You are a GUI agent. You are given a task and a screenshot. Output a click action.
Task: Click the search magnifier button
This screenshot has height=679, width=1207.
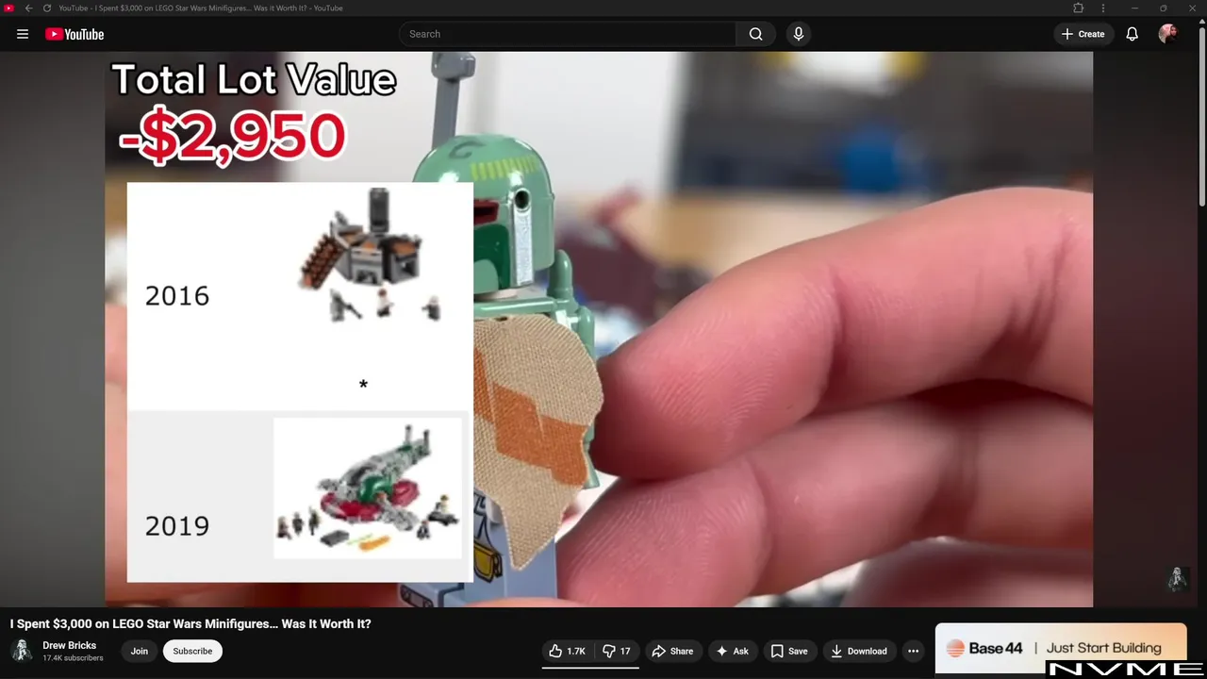pos(755,34)
